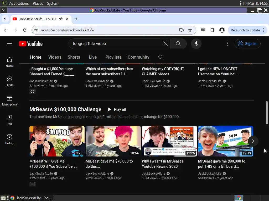Switch to the Videos tab
The image size is (269, 201).
(55, 57)
